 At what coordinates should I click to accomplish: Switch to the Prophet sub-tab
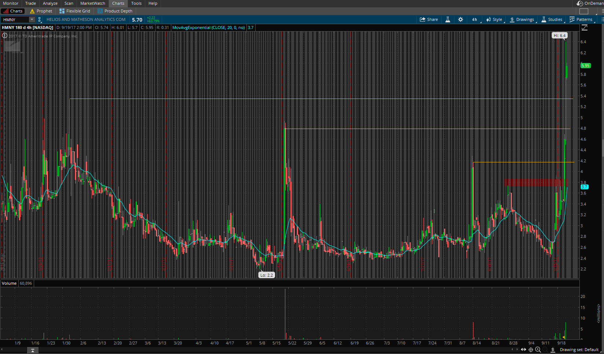[41, 11]
